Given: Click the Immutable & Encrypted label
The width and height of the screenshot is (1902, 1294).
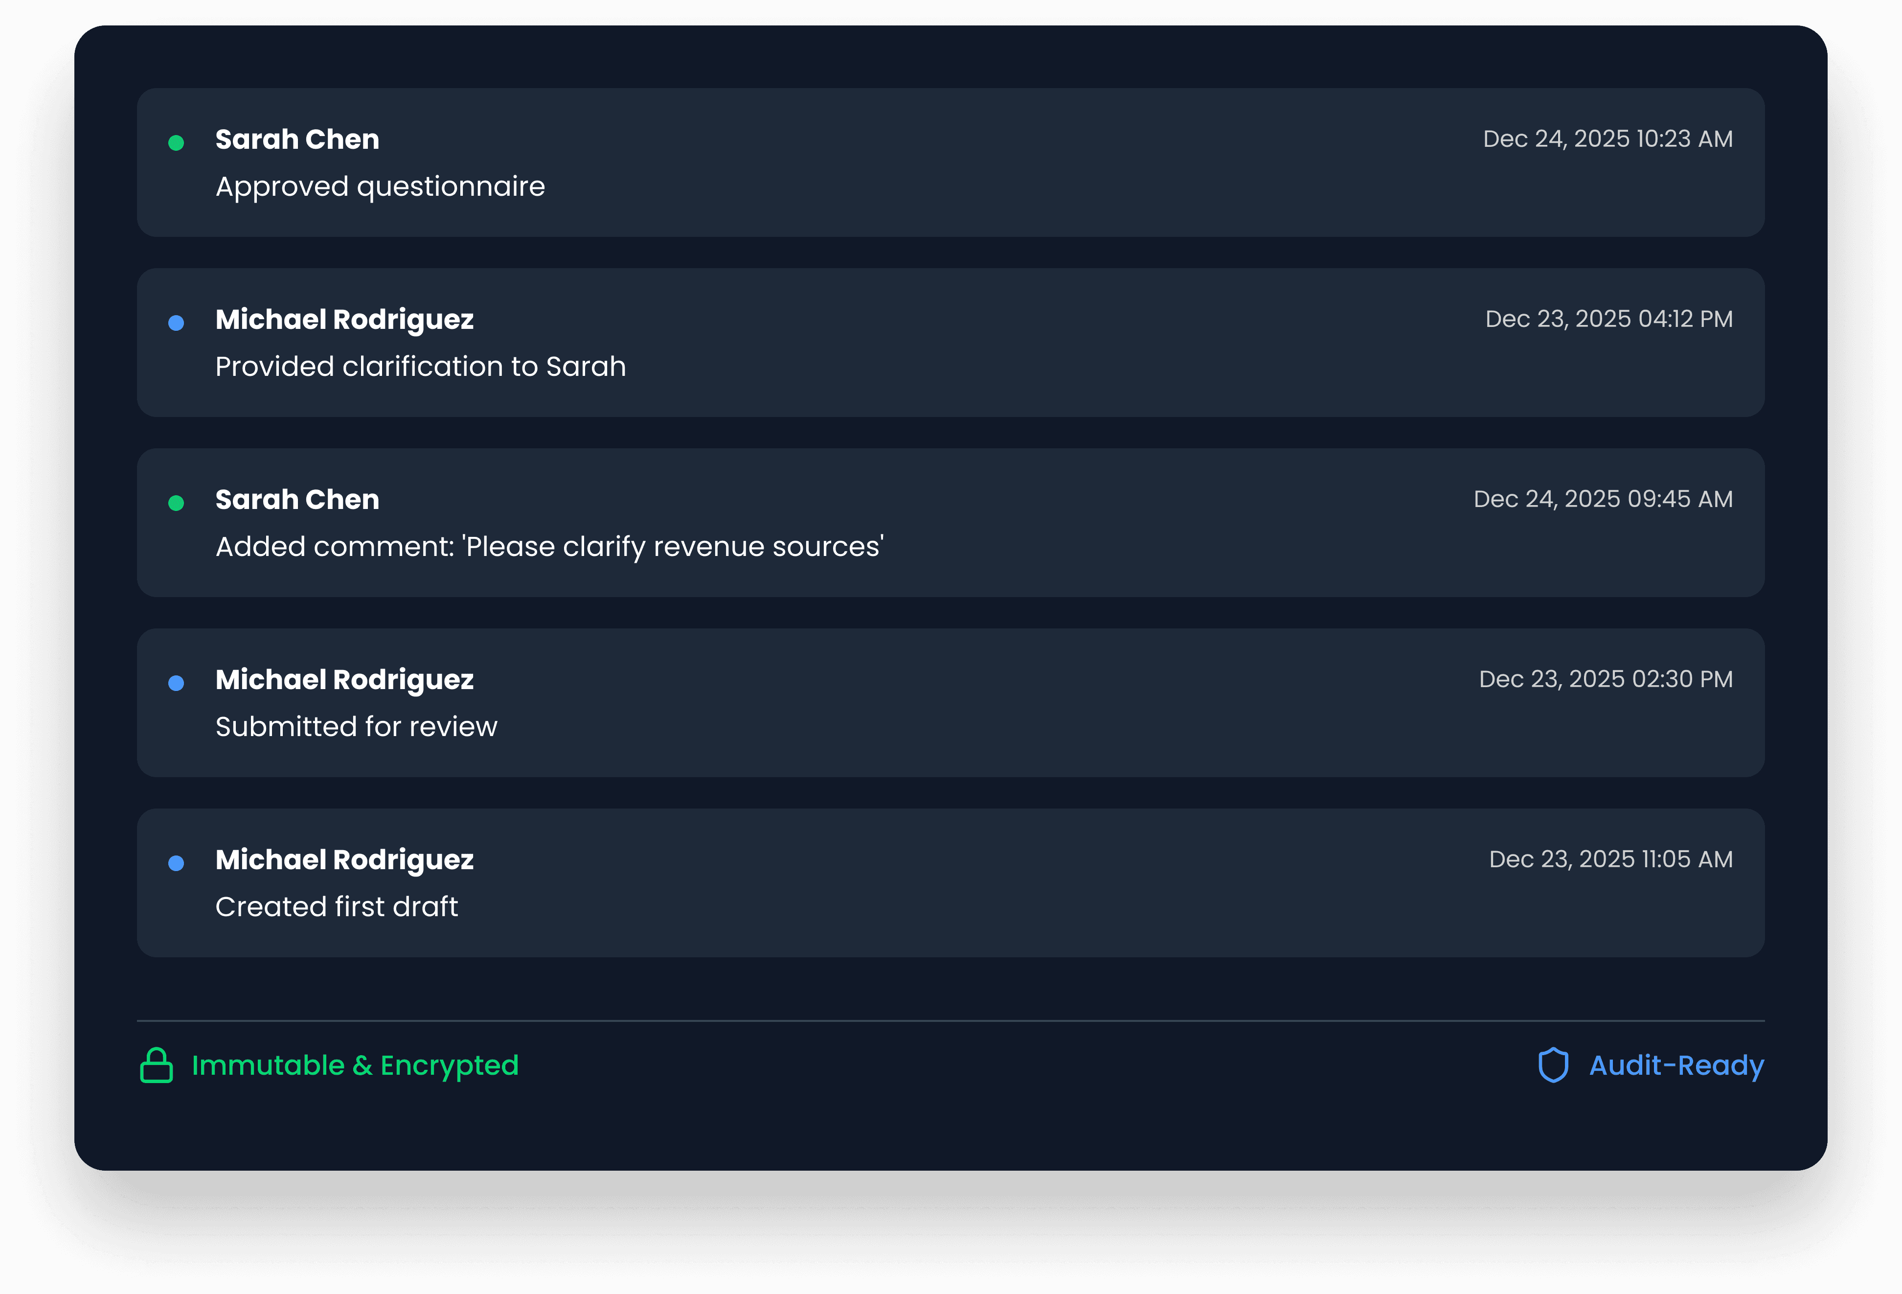Looking at the screenshot, I should pos(355,1065).
